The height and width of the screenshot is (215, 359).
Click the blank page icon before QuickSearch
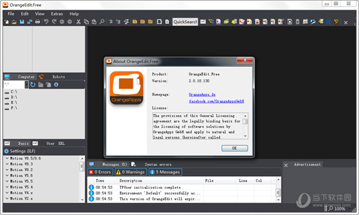(159, 21)
